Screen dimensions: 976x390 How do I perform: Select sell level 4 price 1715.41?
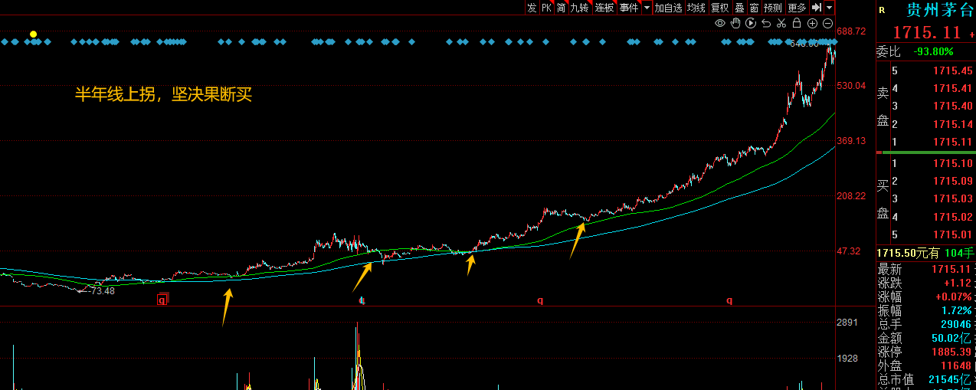952,88
